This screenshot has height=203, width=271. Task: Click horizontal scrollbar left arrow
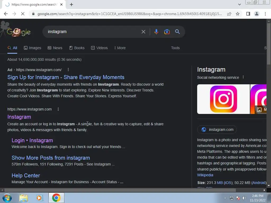point(2,190)
